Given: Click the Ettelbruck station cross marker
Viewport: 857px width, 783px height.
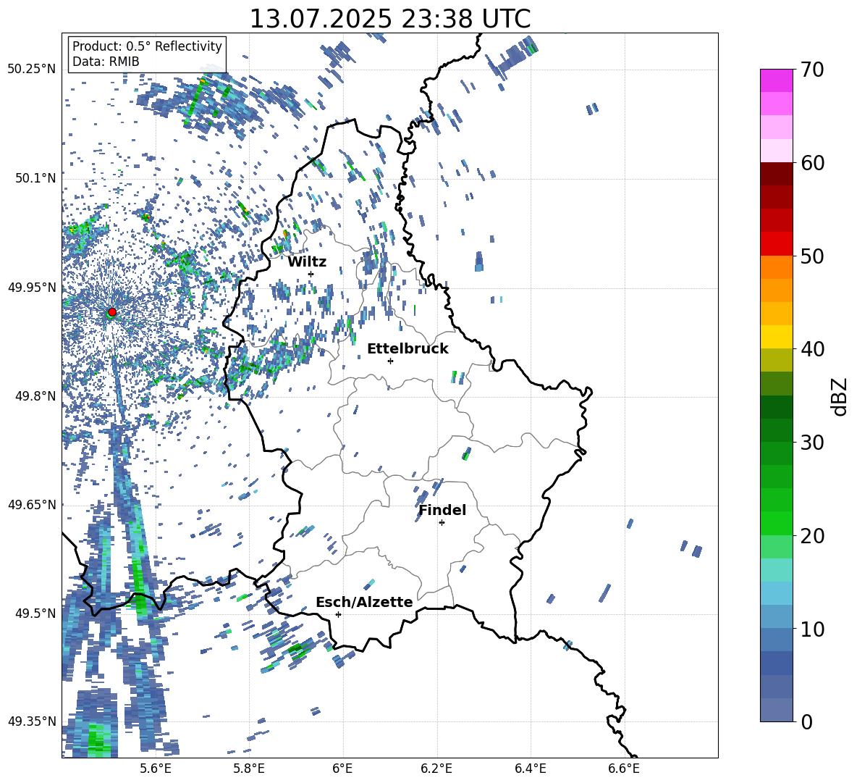Looking at the screenshot, I should pyautogui.click(x=390, y=361).
